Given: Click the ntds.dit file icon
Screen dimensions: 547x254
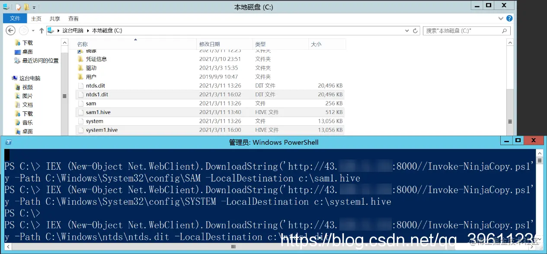Looking at the screenshot, I should [x=80, y=86].
